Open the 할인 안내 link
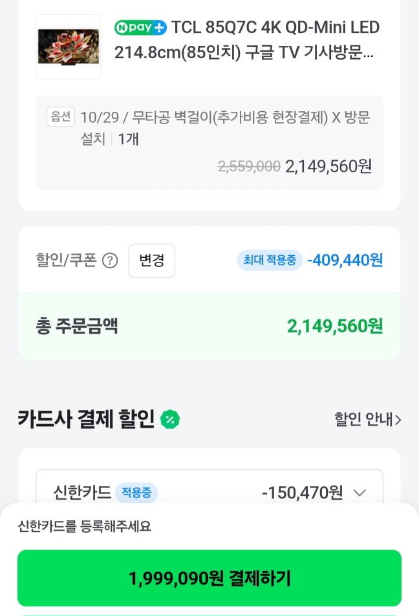Image resolution: width=419 pixels, height=616 pixels. pos(367,420)
